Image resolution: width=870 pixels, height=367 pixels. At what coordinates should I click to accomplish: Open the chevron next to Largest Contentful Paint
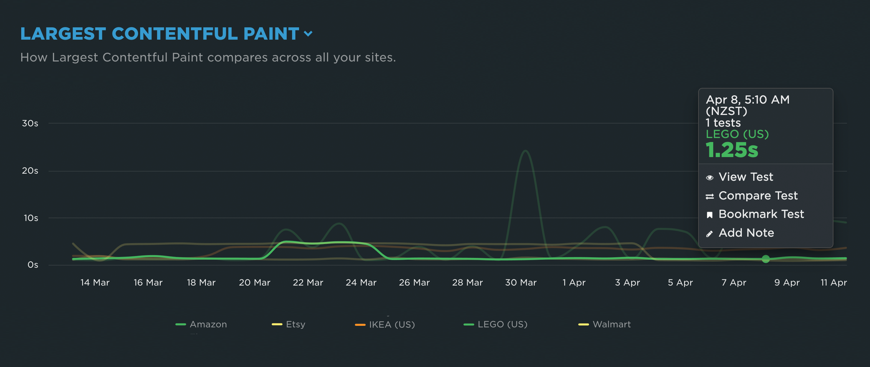point(308,34)
